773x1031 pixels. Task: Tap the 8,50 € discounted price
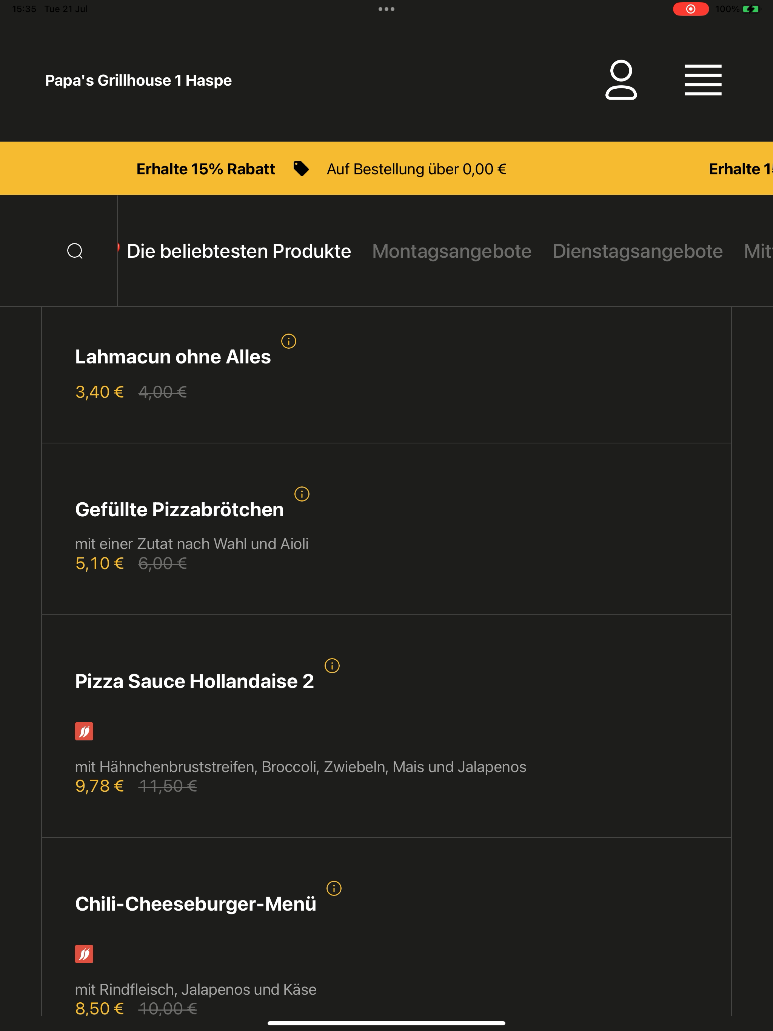[x=99, y=1009]
